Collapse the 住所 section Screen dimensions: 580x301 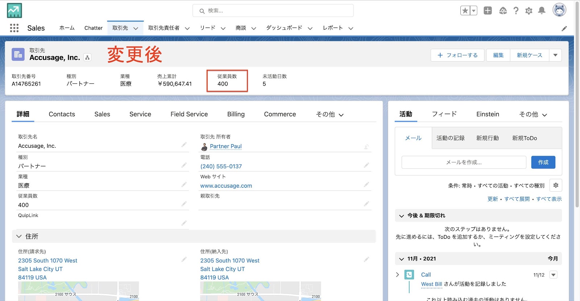tap(19, 236)
